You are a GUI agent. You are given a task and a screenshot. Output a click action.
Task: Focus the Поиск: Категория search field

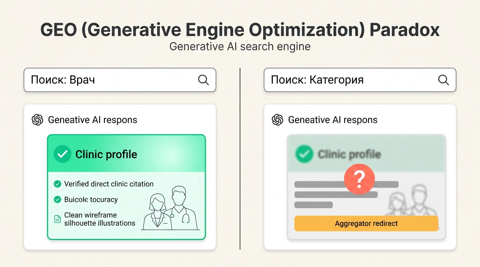click(360, 80)
